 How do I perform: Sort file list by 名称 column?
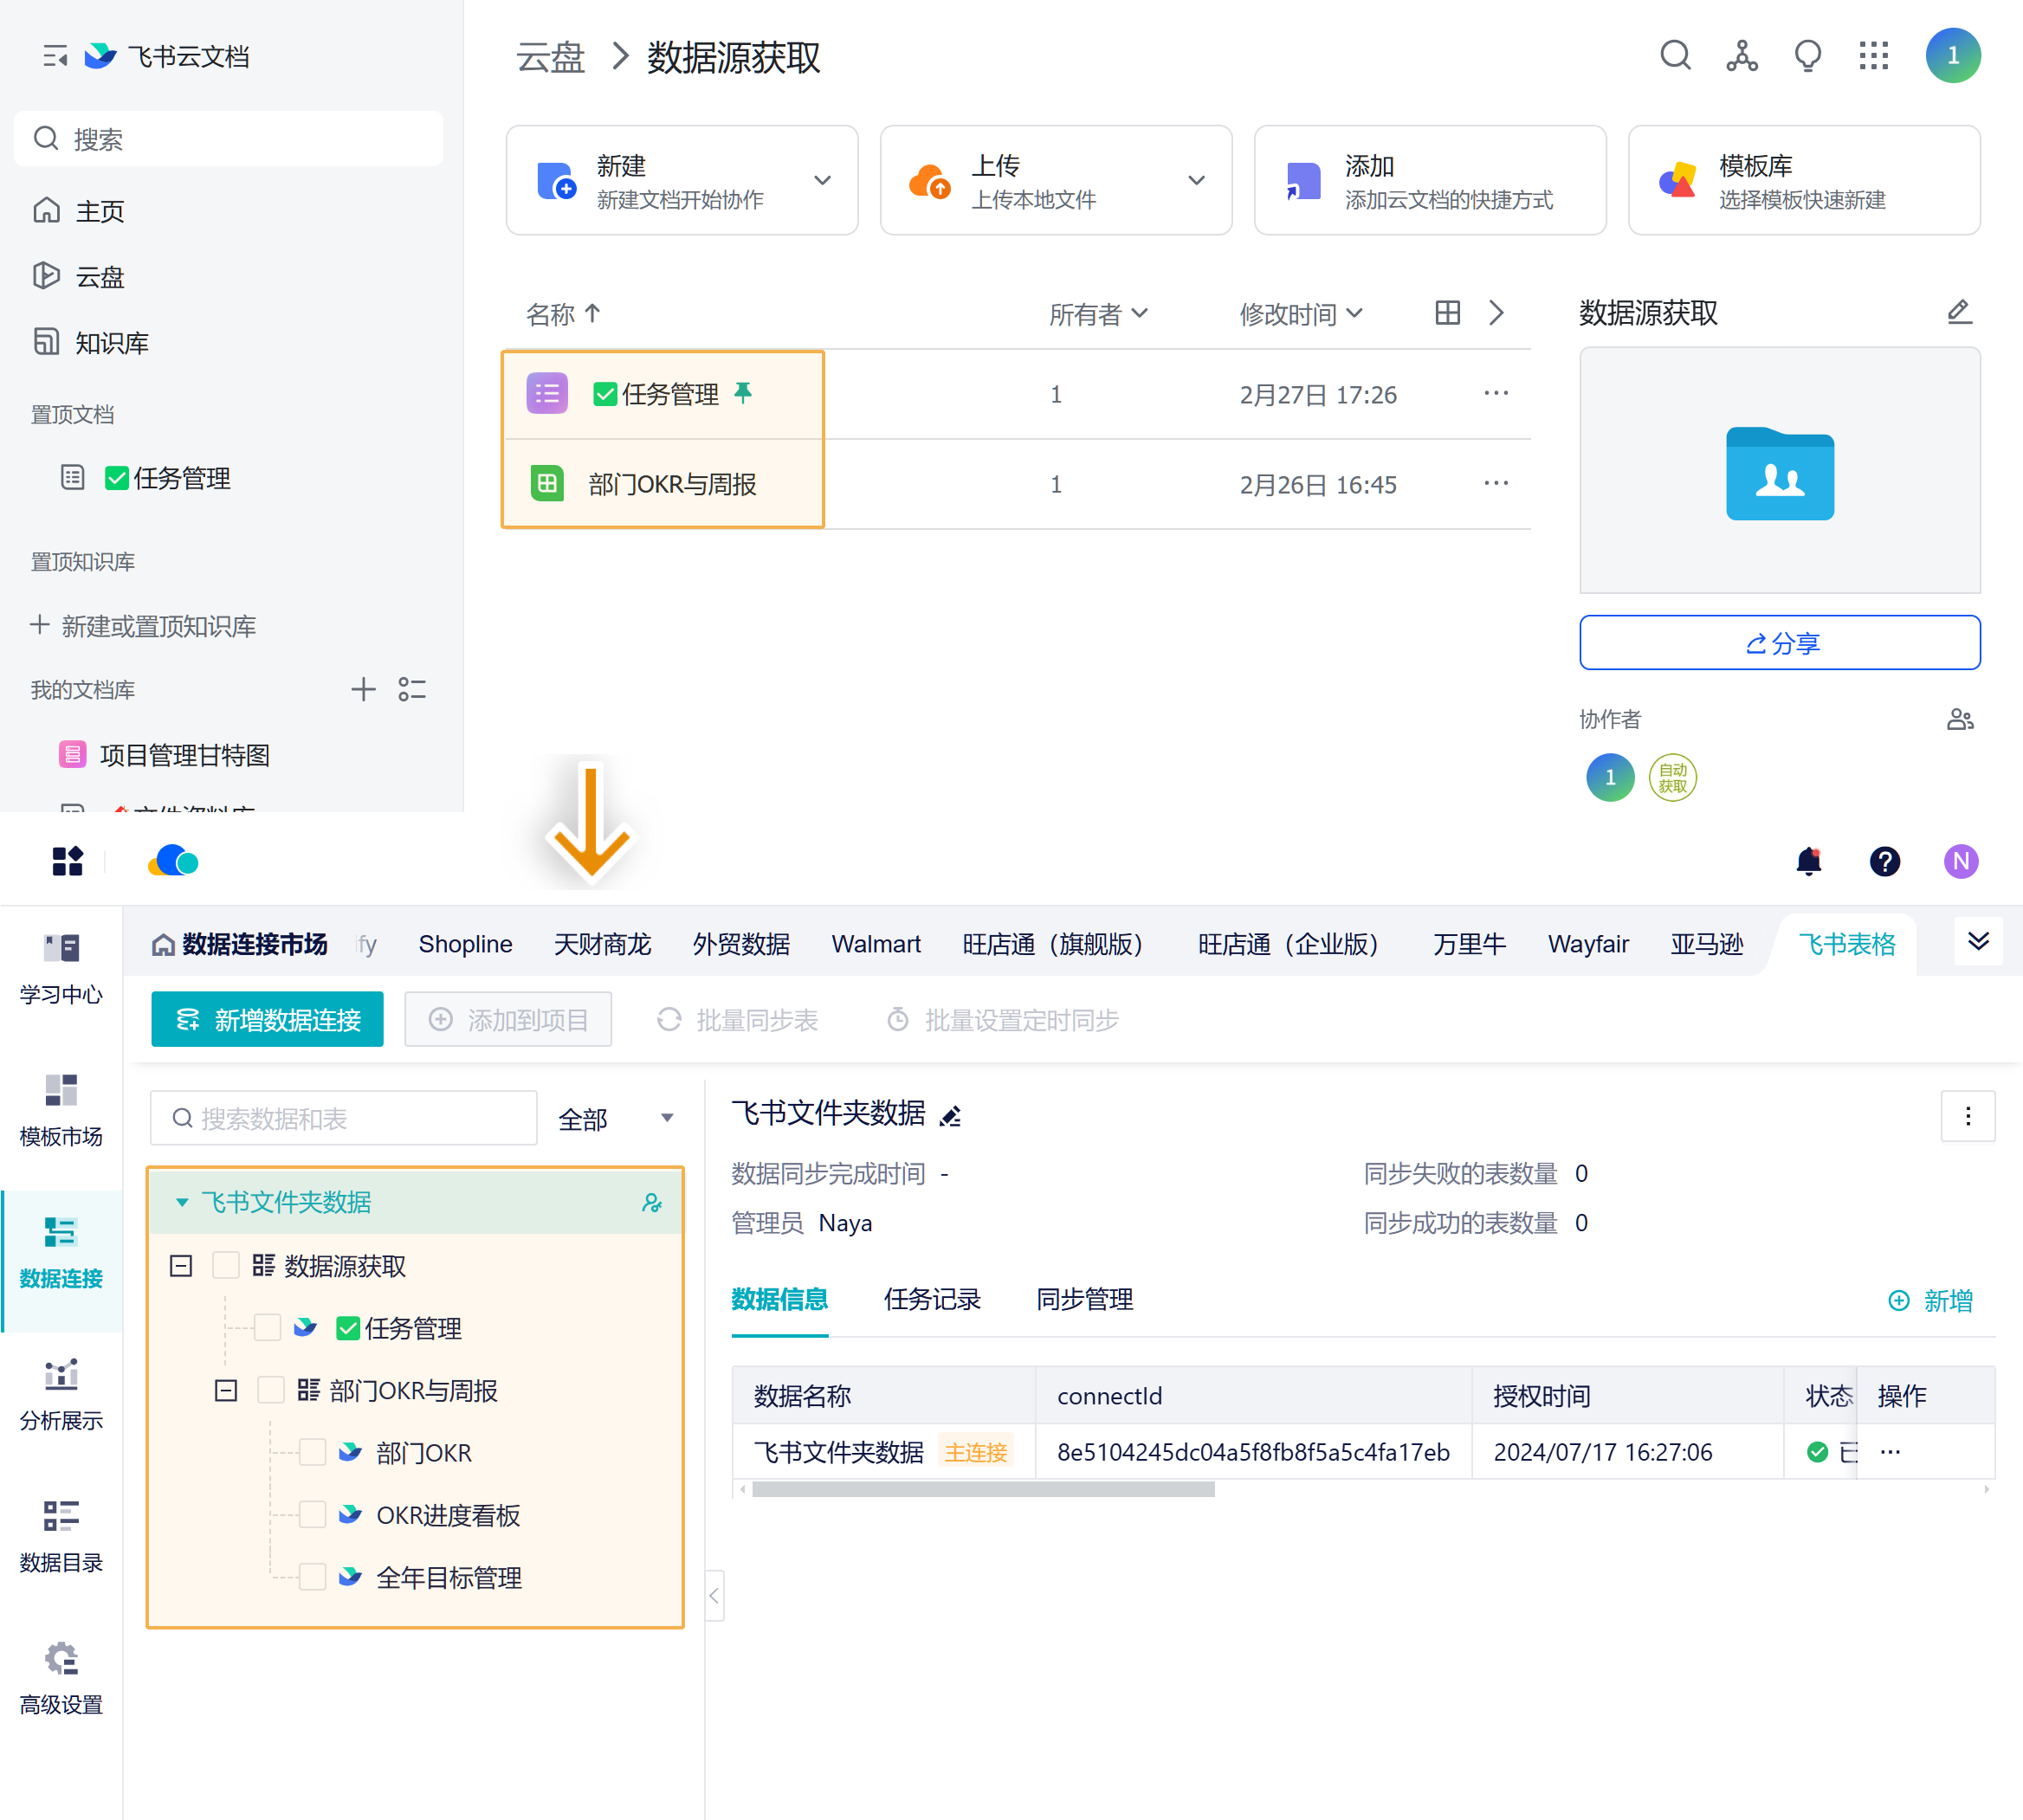(x=563, y=314)
